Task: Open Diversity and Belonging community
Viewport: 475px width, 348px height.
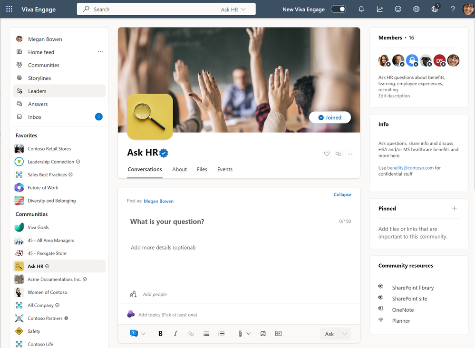Action: [59, 201]
